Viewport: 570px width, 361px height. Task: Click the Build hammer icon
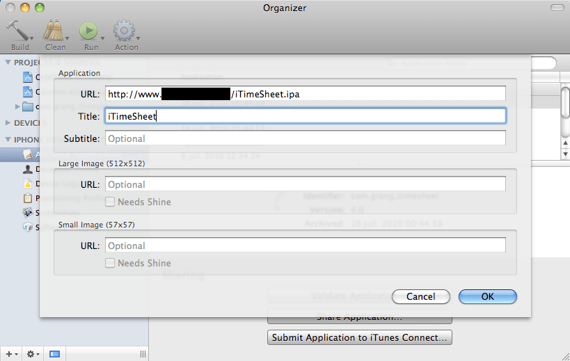click(17, 30)
